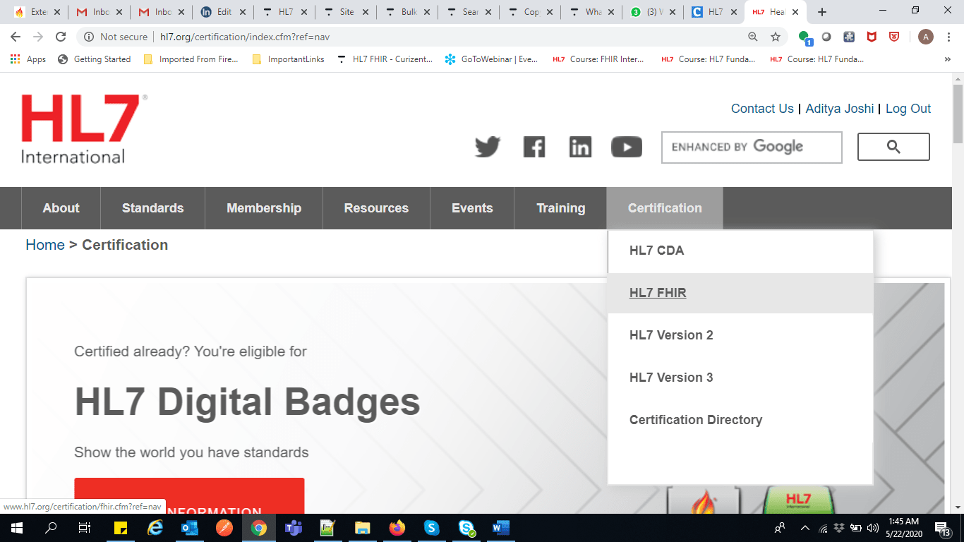This screenshot has height=542, width=964.
Task: Open the McAfee extension icon
Action: (872, 37)
